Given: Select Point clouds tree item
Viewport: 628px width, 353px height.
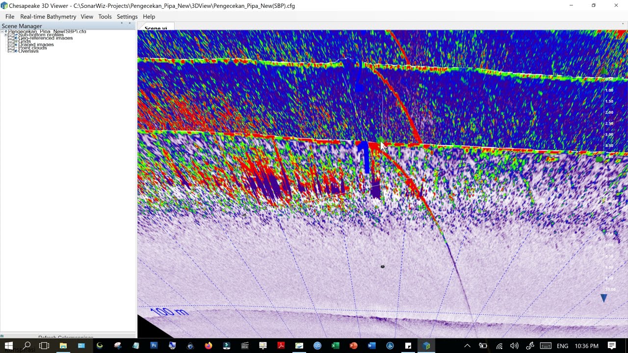Looking at the screenshot, I should coord(32,48).
